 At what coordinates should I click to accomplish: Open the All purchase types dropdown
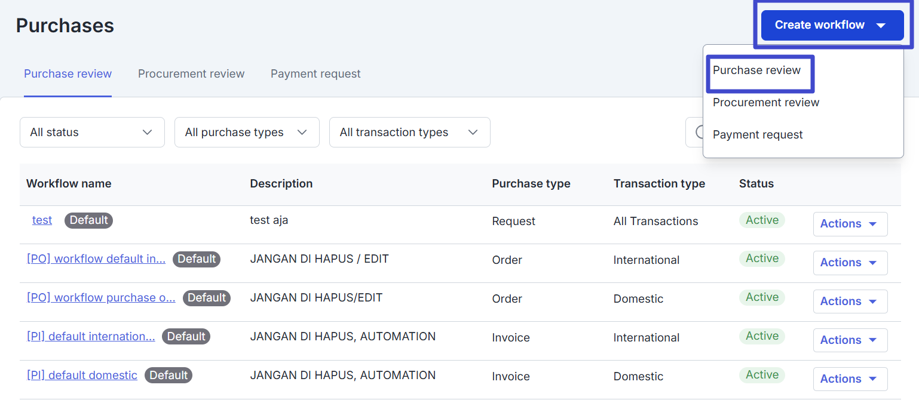(x=246, y=133)
